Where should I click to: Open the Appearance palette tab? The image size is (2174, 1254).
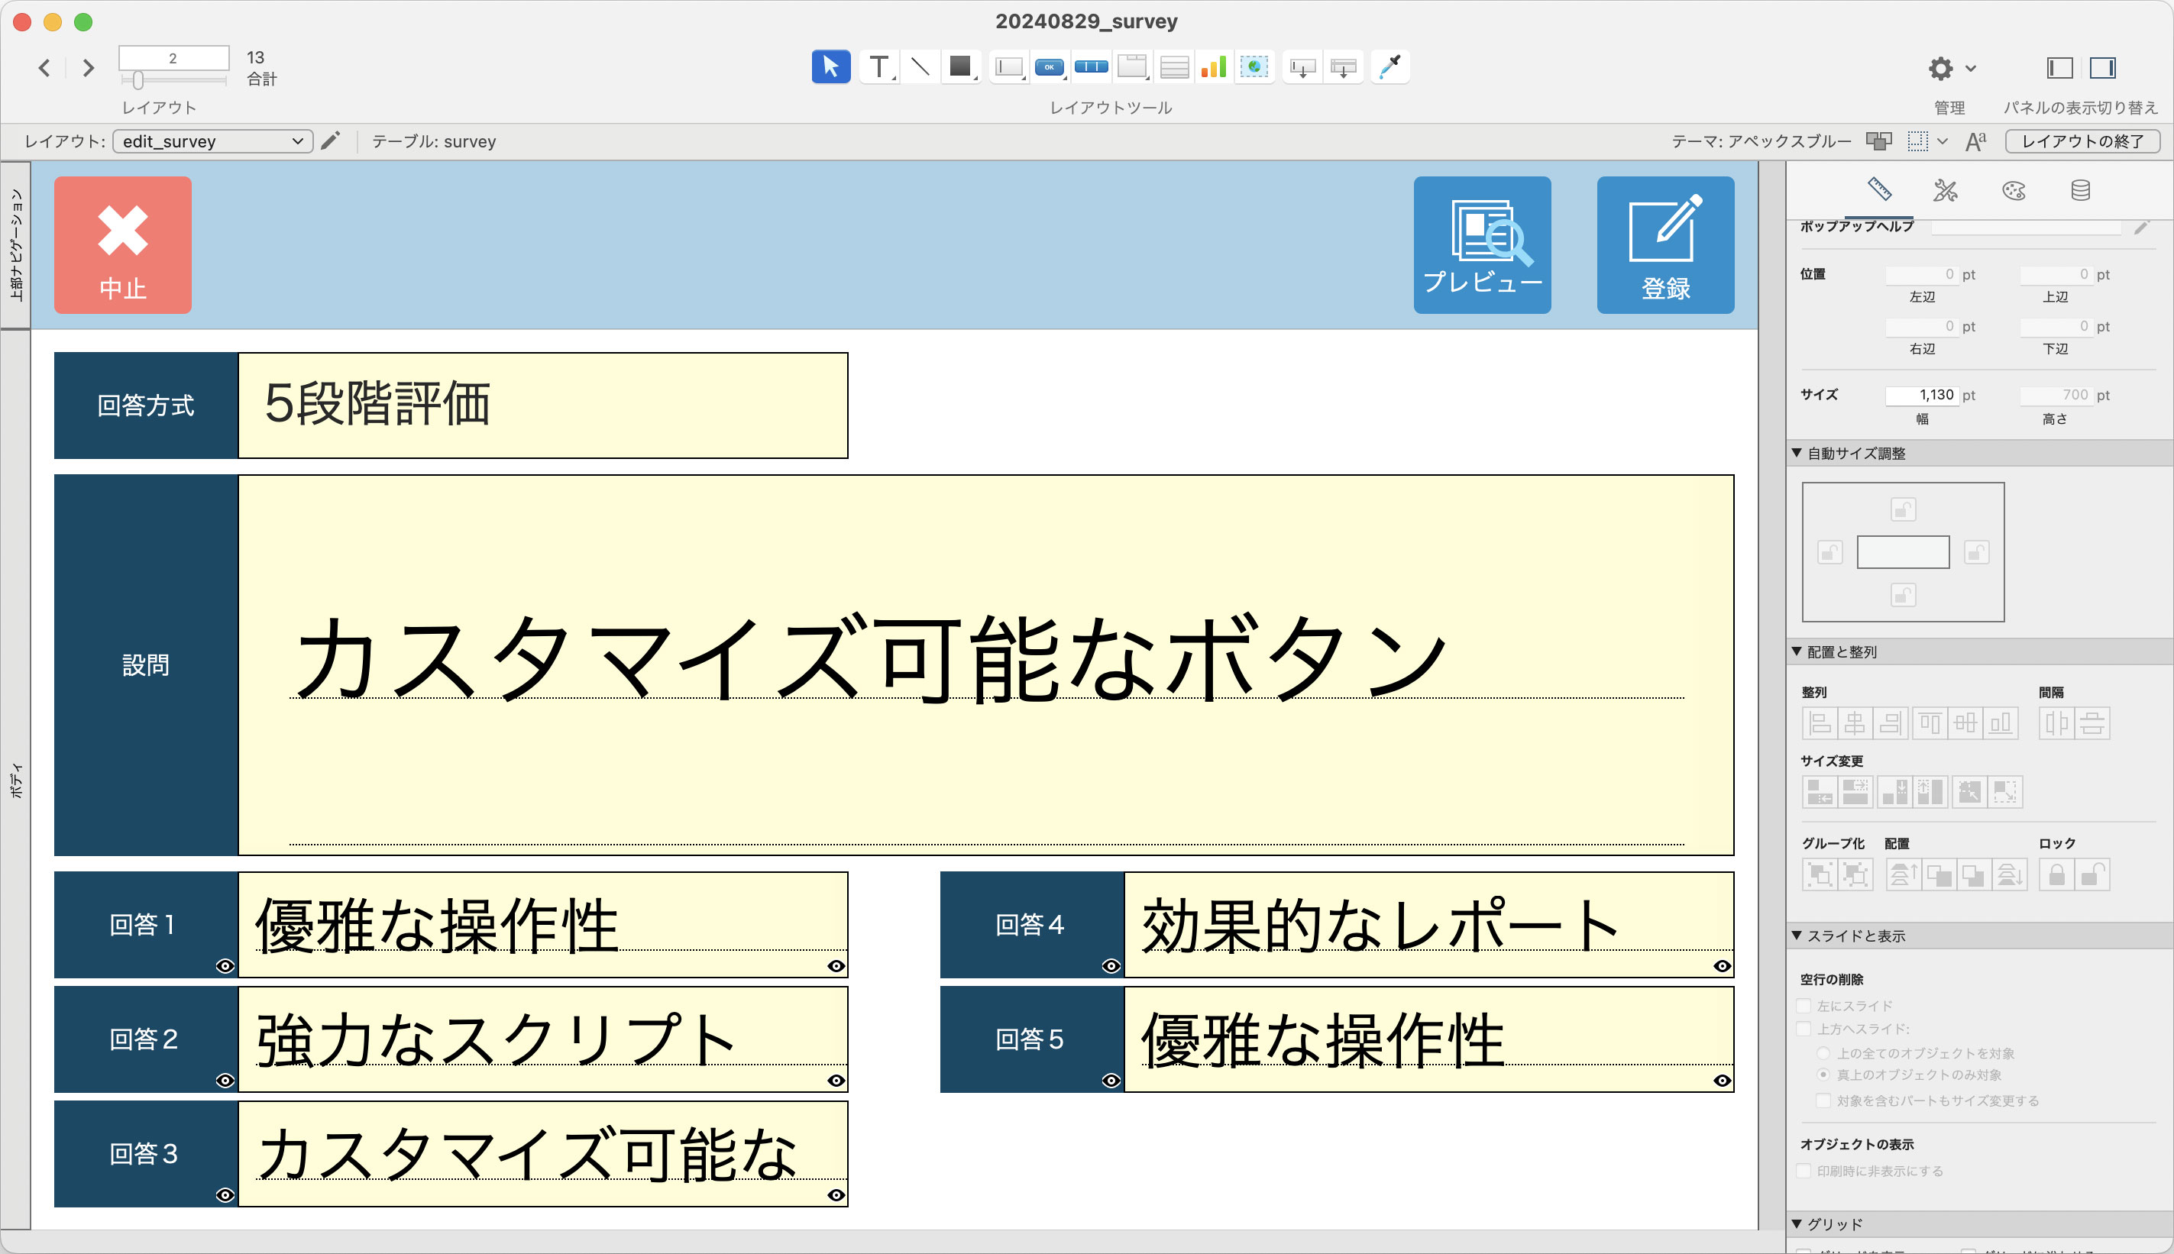[x=2014, y=190]
